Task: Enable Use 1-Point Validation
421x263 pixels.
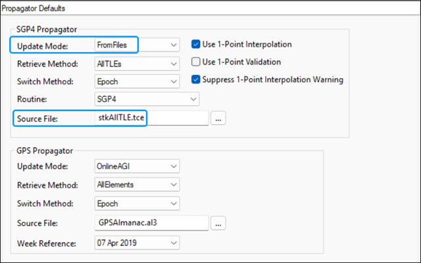Action: point(196,62)
